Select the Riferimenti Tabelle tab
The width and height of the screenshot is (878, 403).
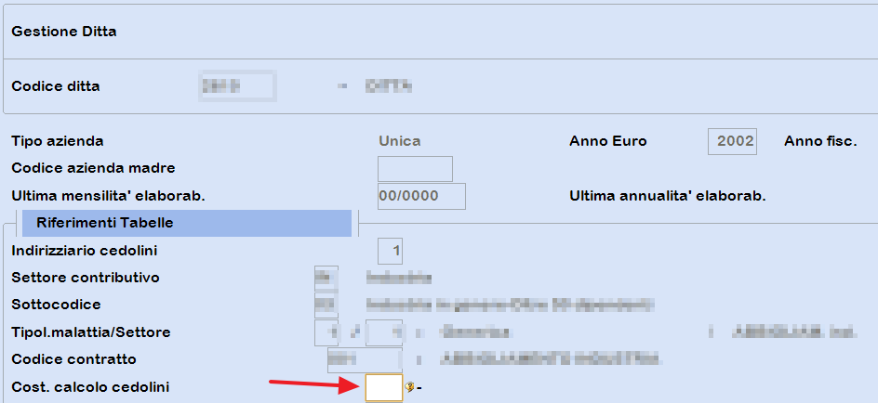coord(187,223)
